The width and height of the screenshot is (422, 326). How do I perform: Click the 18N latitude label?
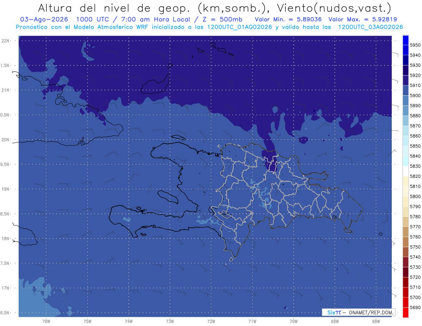pos(5,239)
